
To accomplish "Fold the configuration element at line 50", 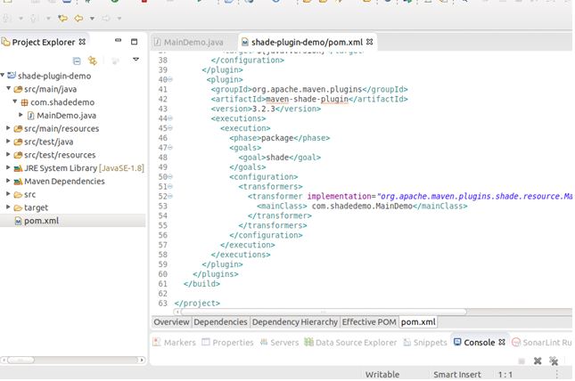I will click(170, 177).
